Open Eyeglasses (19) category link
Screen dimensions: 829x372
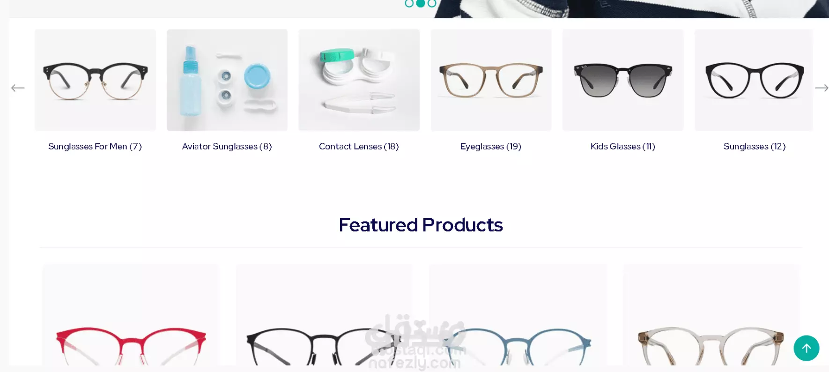pyautogui.click(x=490, y=147)
